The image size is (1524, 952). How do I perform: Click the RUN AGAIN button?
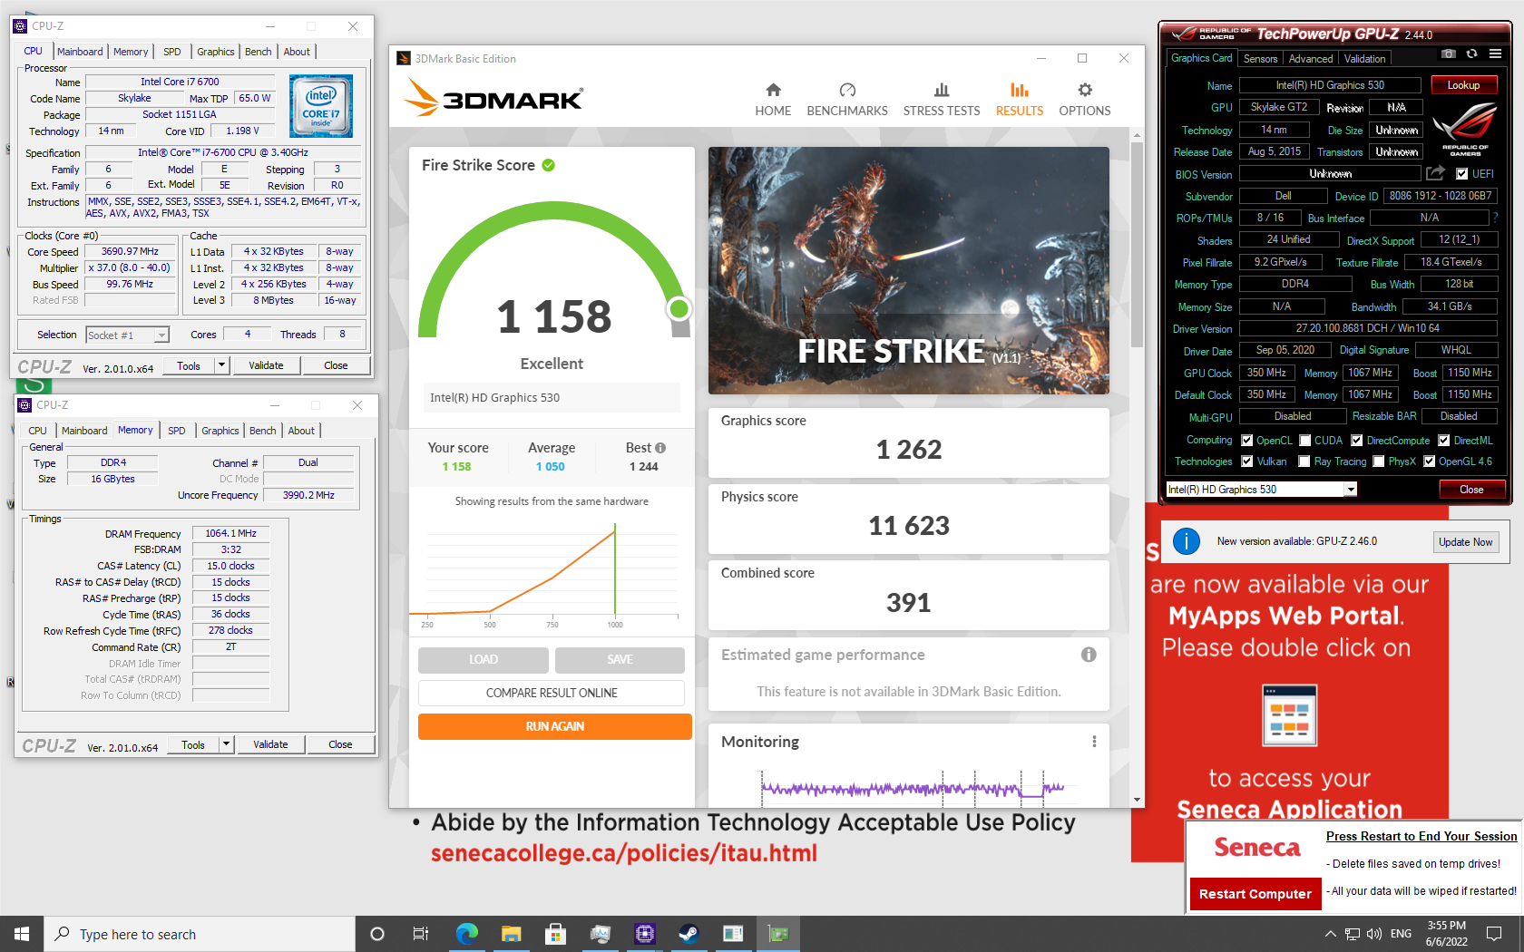pos(554,726)
